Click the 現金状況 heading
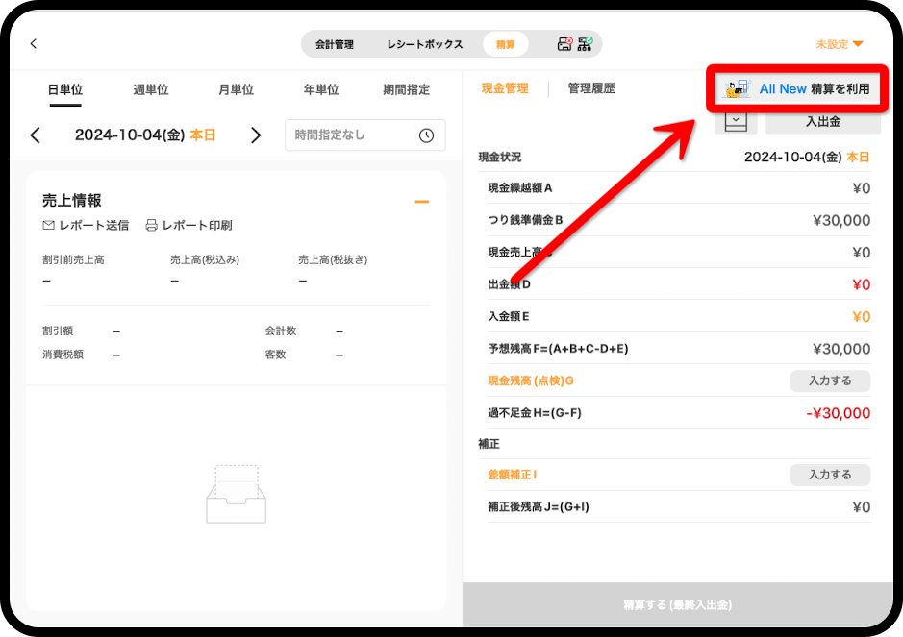 500,158
